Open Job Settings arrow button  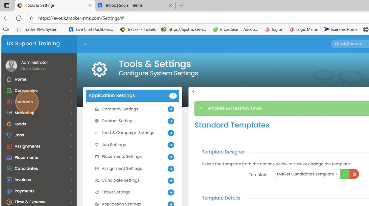pyautogui.click(x=171, y=145)
